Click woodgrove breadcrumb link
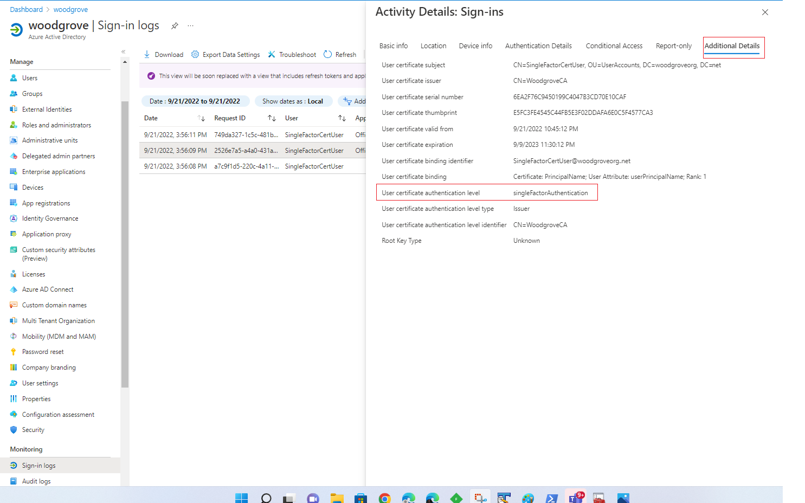The width and height of the screenshot is (805, 503). 70,10
